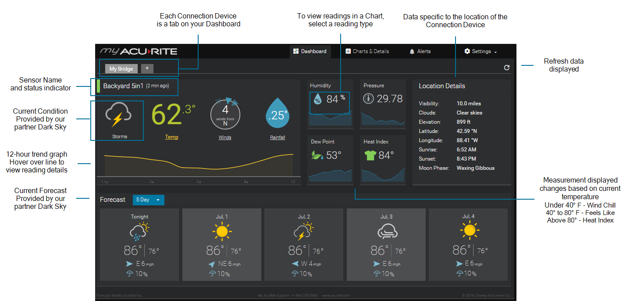Click the Charts & Details chart icon

tap(348, 51)
